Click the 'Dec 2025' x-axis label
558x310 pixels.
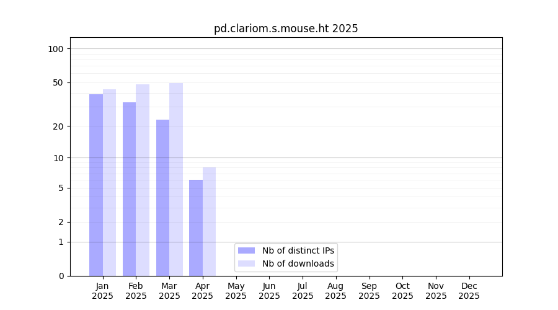(469, 291)
